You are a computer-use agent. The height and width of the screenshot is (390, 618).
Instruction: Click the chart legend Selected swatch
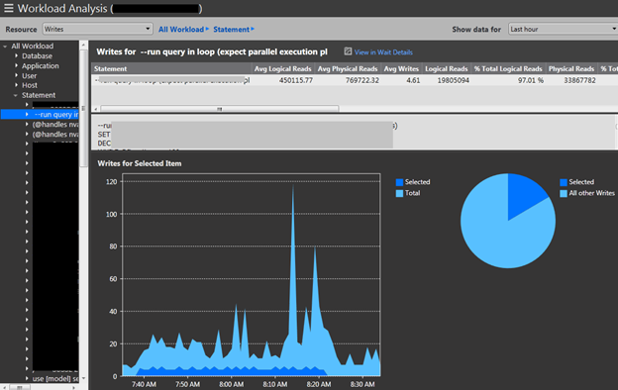399,182
